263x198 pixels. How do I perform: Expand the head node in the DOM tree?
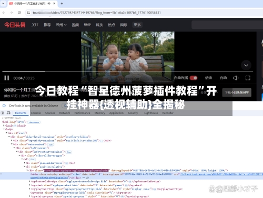4,126
